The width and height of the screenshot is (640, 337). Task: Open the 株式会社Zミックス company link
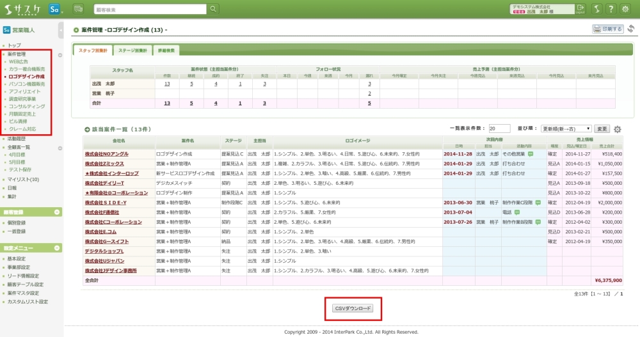[x=104, y=164]
